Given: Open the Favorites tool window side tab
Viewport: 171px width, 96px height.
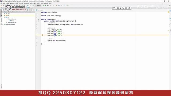Looking at the screenshot, I should tap(1, 87).
